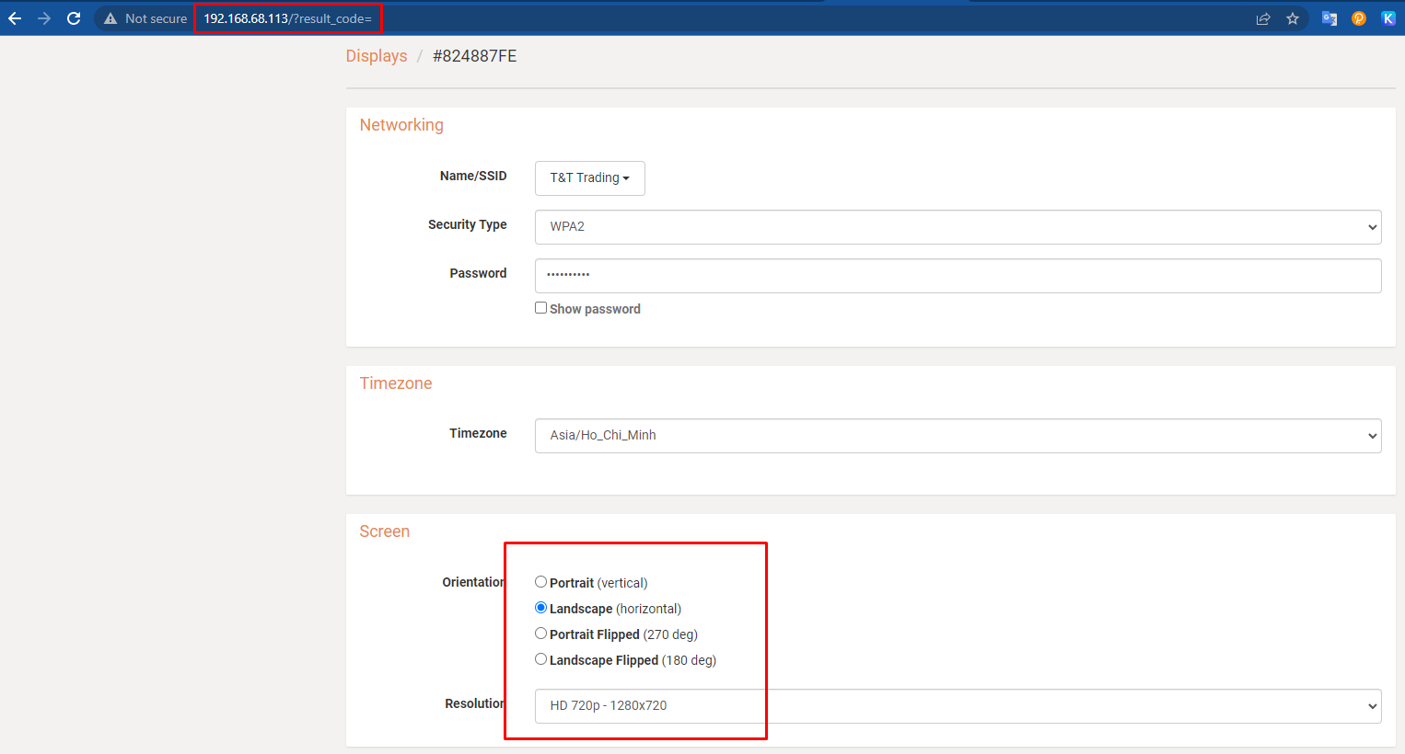Select Landscape Flipped (180 deg) orientation
Screen dimensions: 1405x754
tap(541, 659)
